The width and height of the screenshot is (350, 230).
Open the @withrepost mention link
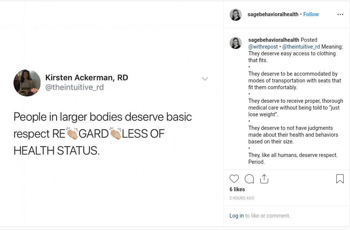pyautogui.click(x=263, y=47)
